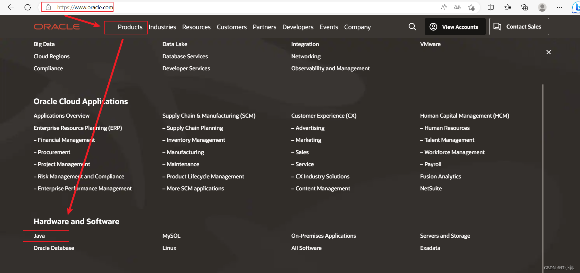
Task: Open Financial Management link
Action: click(64, 140)
